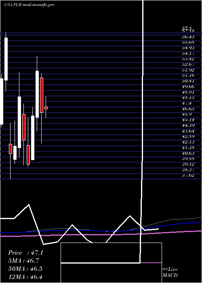The width and height of the screenshot is (202, 283).
Task: Select the 45.14 price axis label
Action: (188, 120)
